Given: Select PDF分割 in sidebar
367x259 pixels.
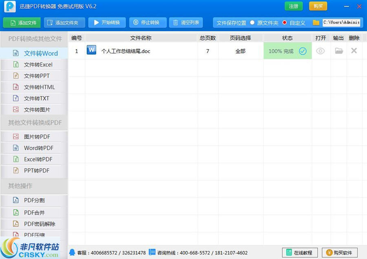Looking at the screenshot, I should click(34, 200).
